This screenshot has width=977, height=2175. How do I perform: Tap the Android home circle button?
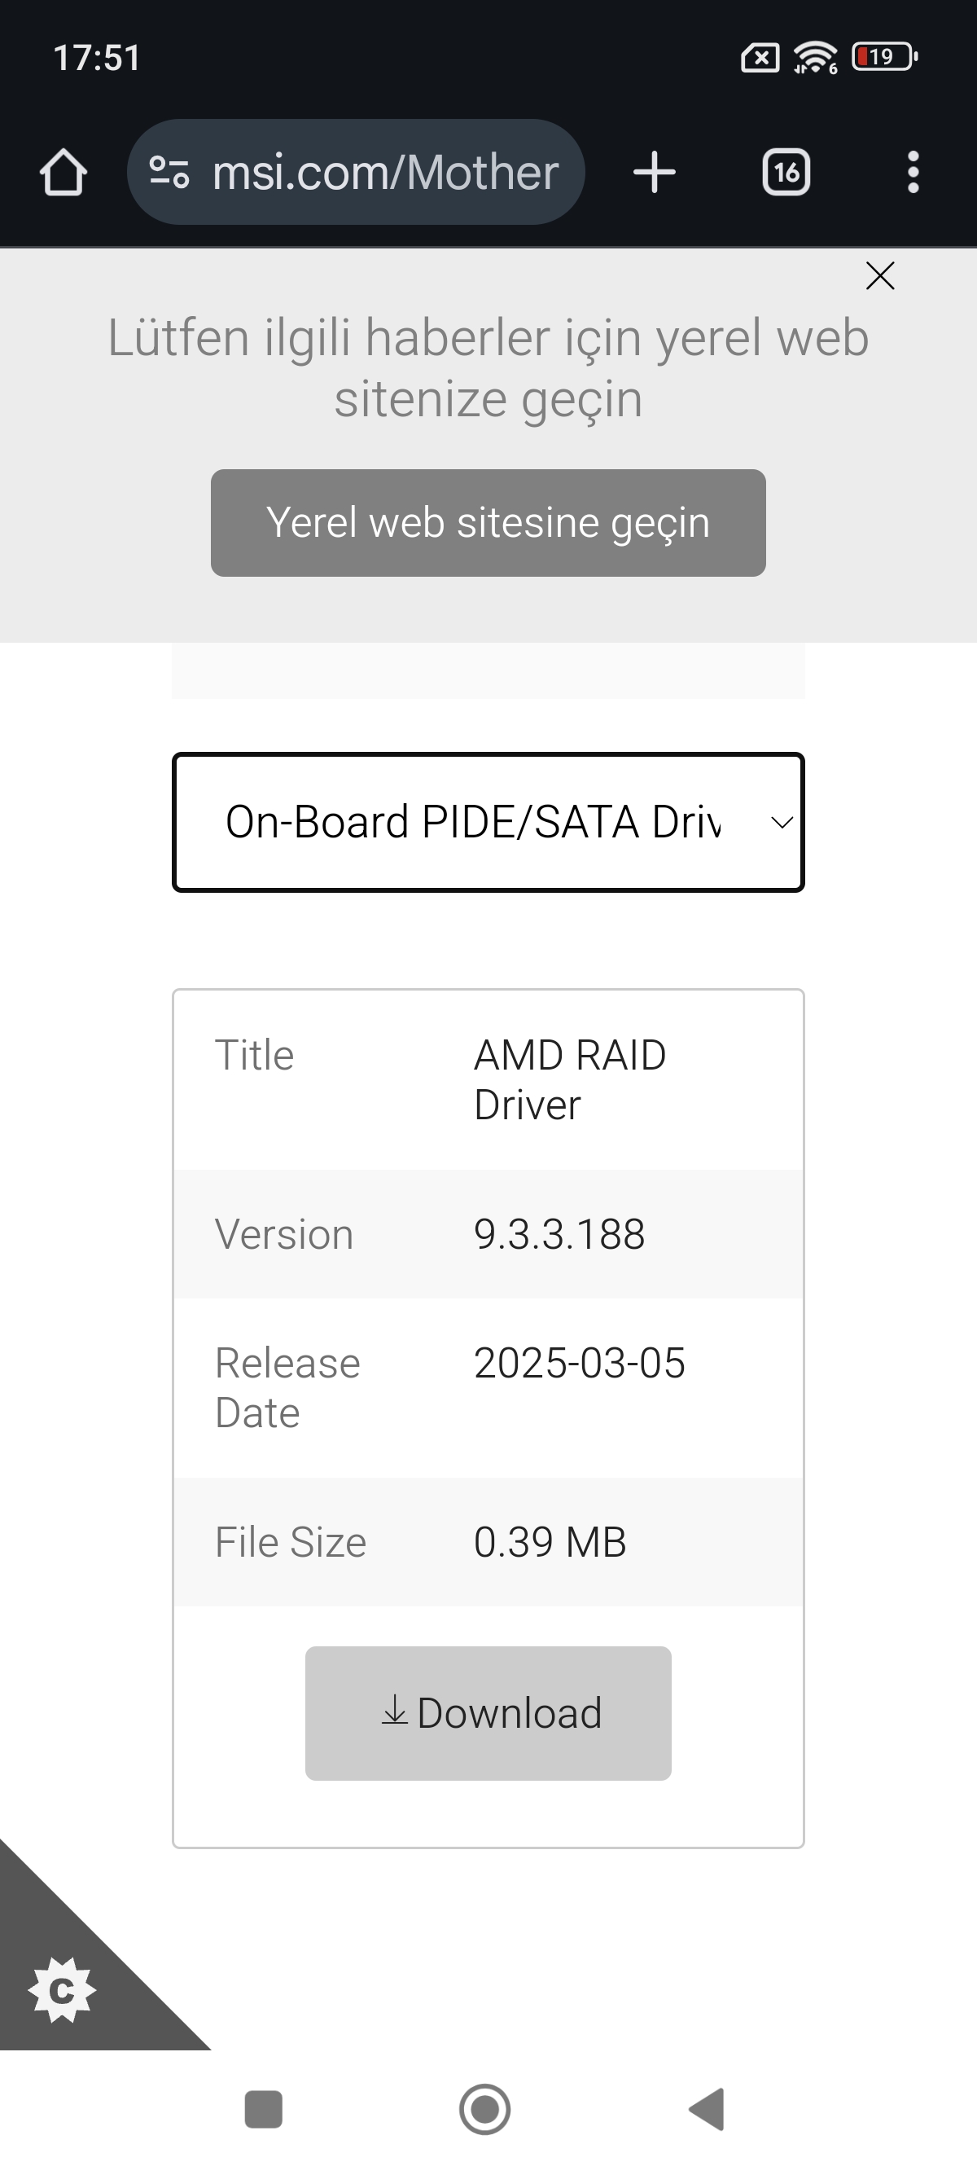(x=485, y=2109)
